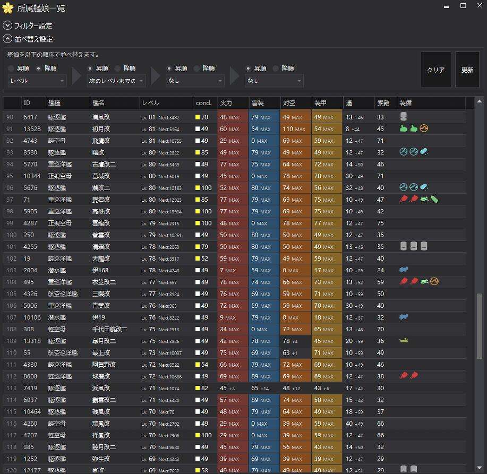Sort by the ID column header
The height and width of the screenshot is (474, 487).
(33, 103)
